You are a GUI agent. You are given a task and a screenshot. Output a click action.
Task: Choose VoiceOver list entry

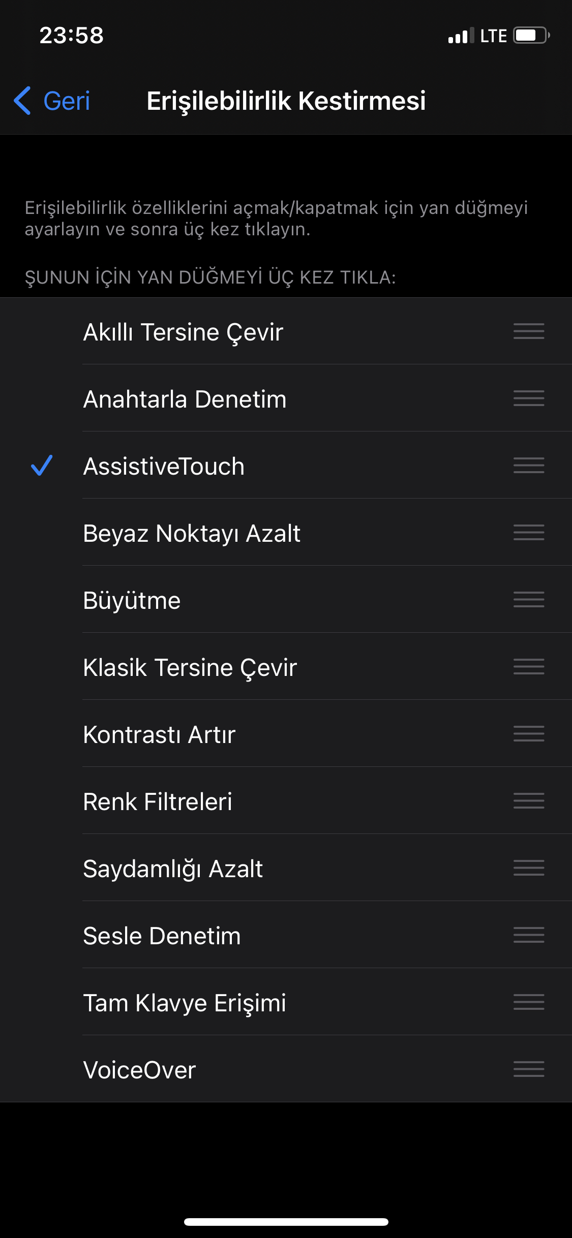pyautogui.click(x=286, y=1069)
